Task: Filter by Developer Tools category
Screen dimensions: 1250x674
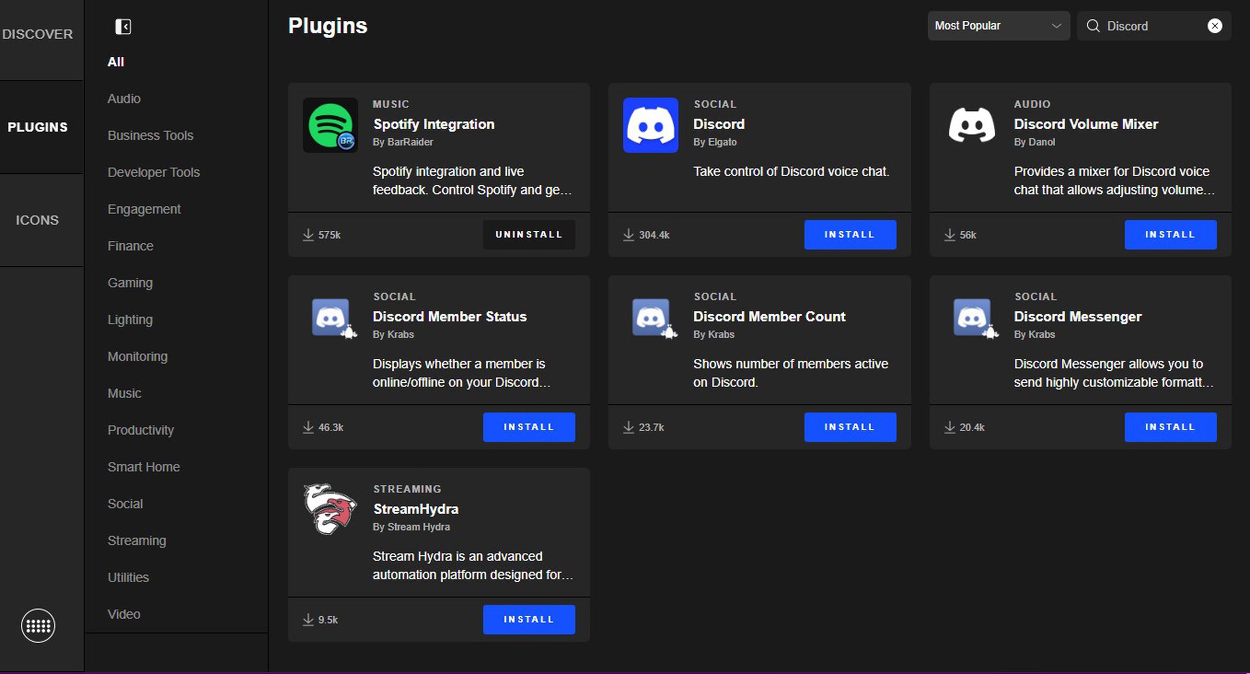Action: click(x=154, y=172)
